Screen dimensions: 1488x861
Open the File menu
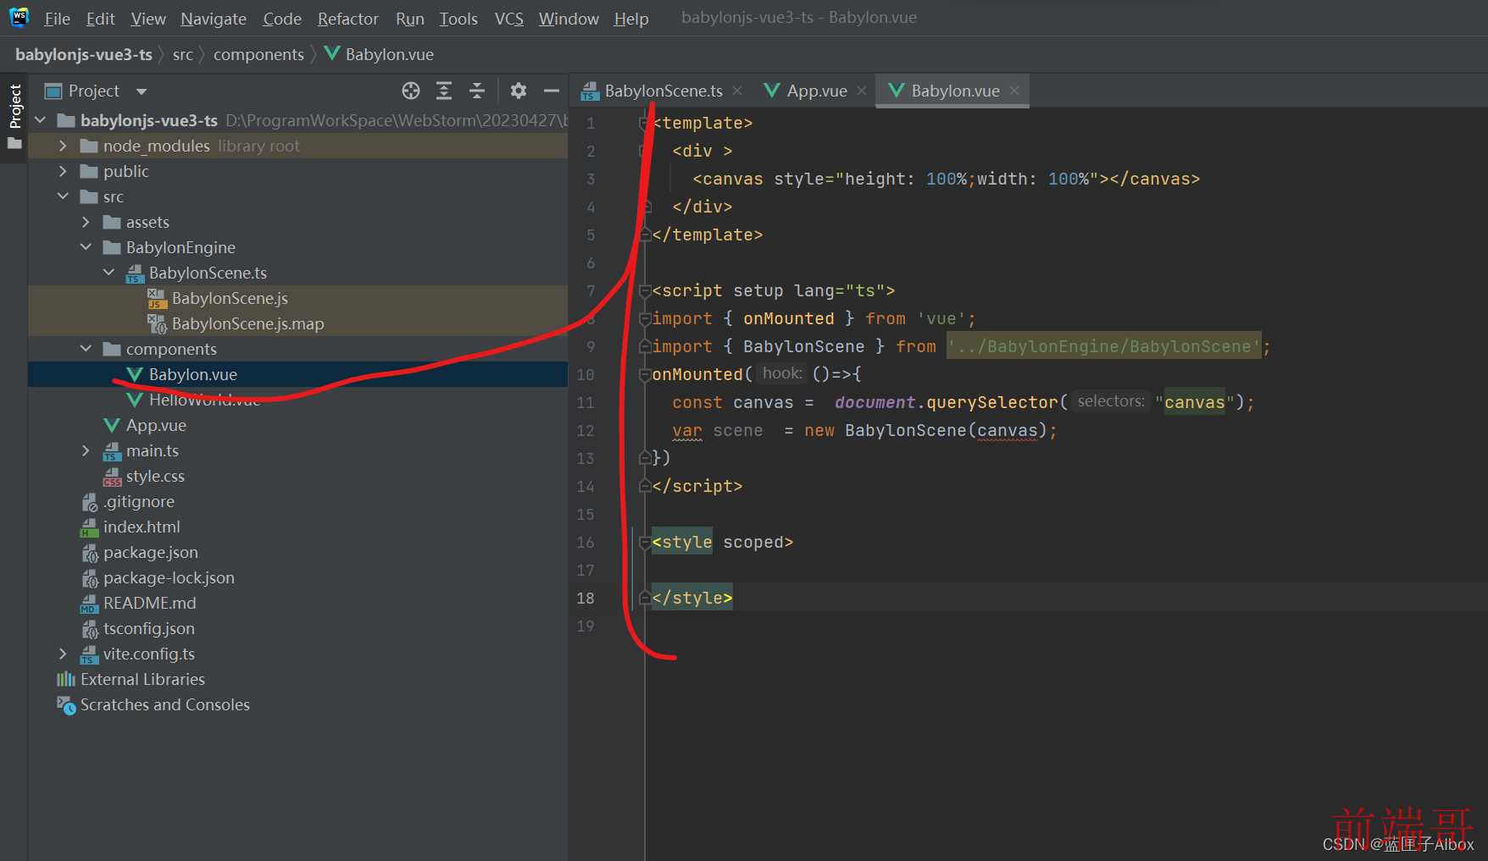coord(57,19)
